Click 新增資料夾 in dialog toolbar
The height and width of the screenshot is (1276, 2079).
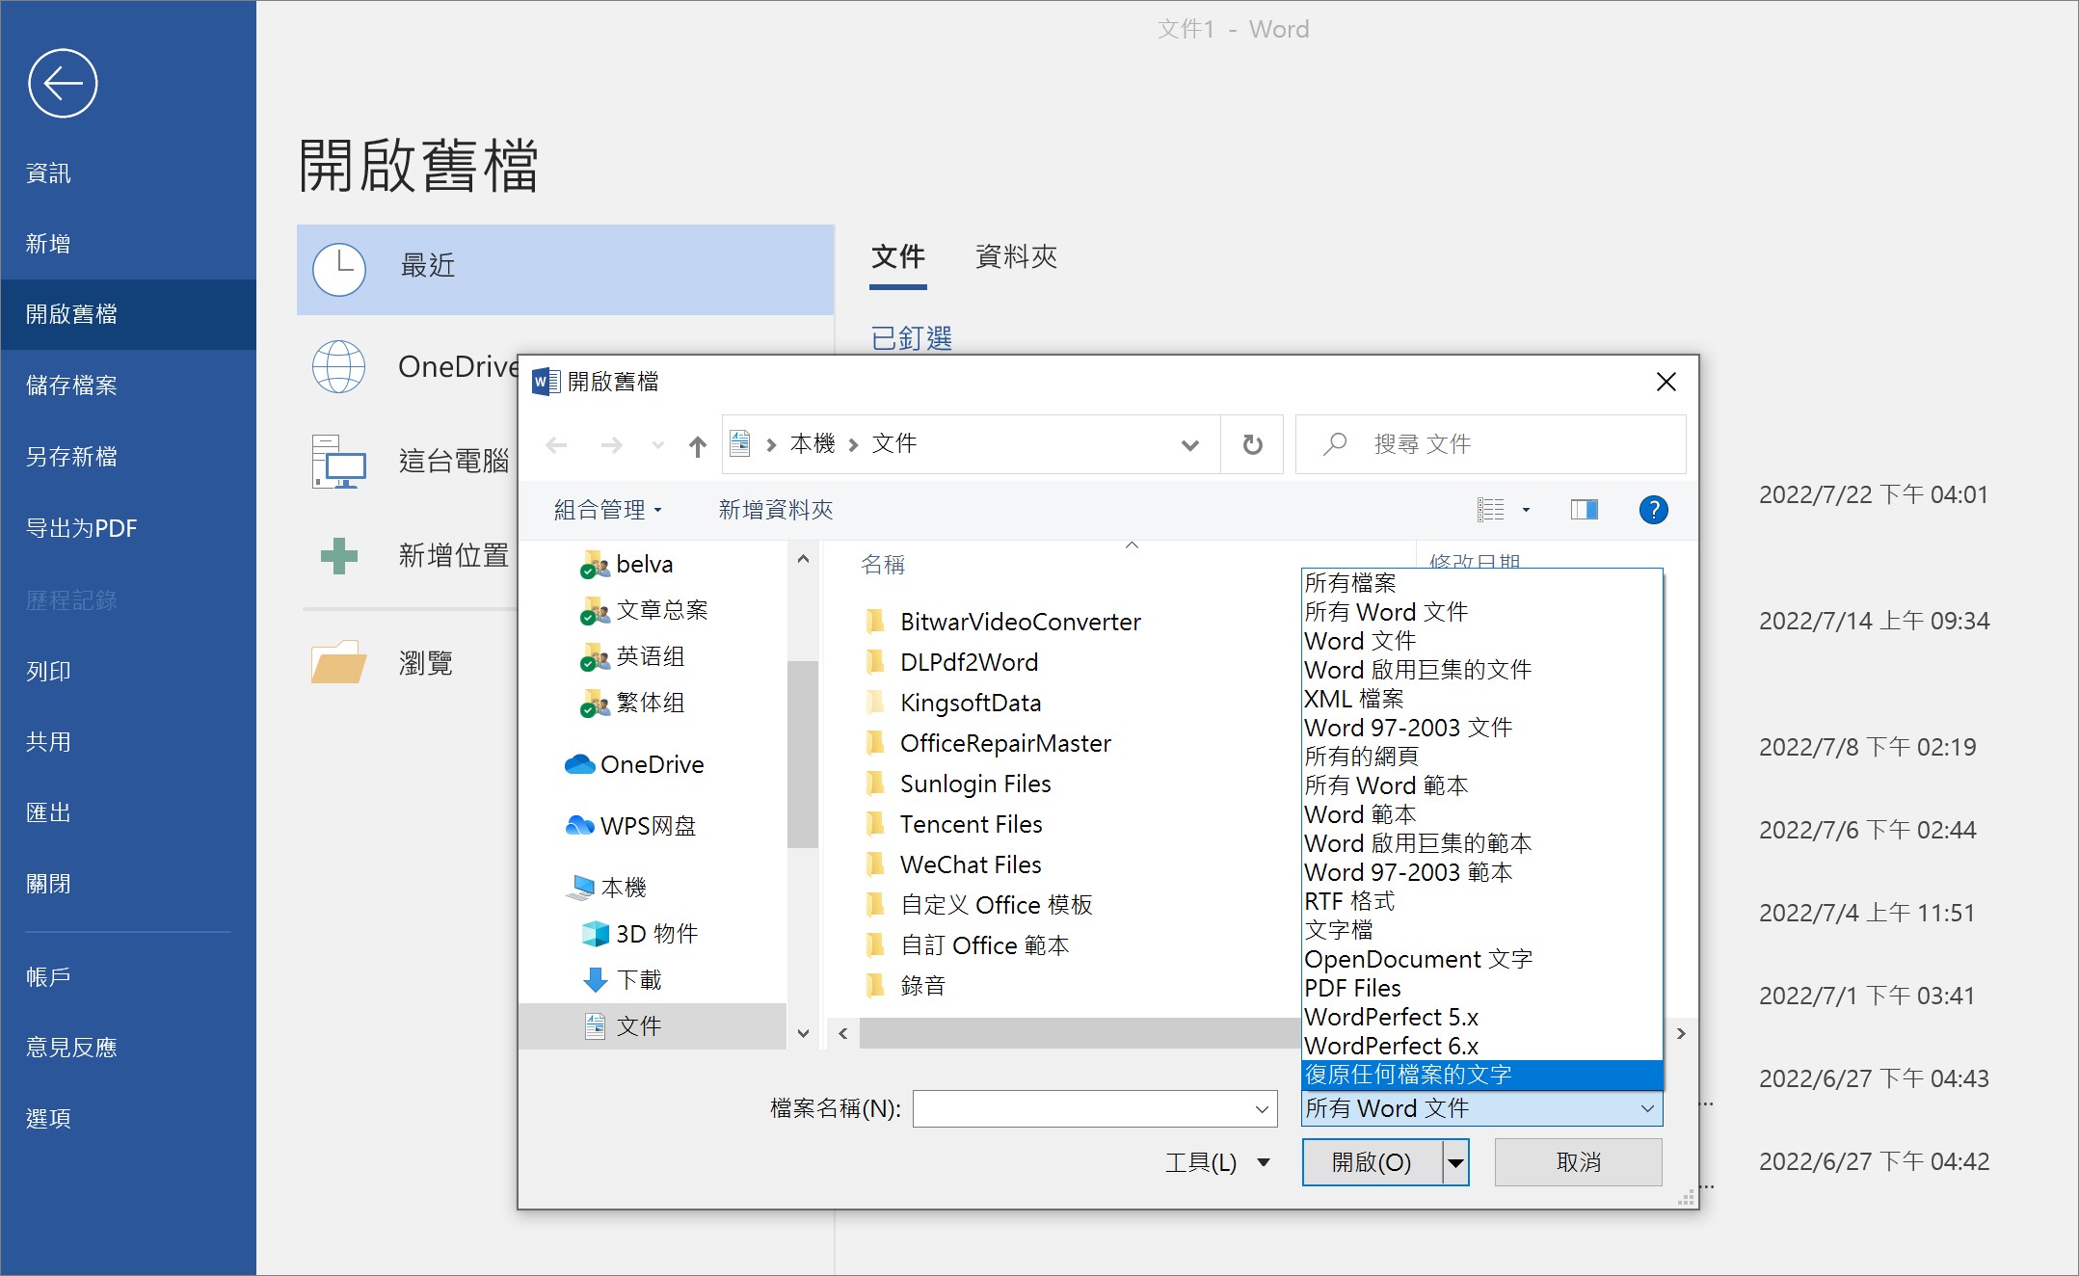(x=775, y=510)
